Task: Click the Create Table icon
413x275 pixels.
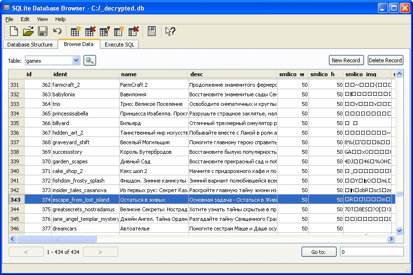Action: [75, 31]
